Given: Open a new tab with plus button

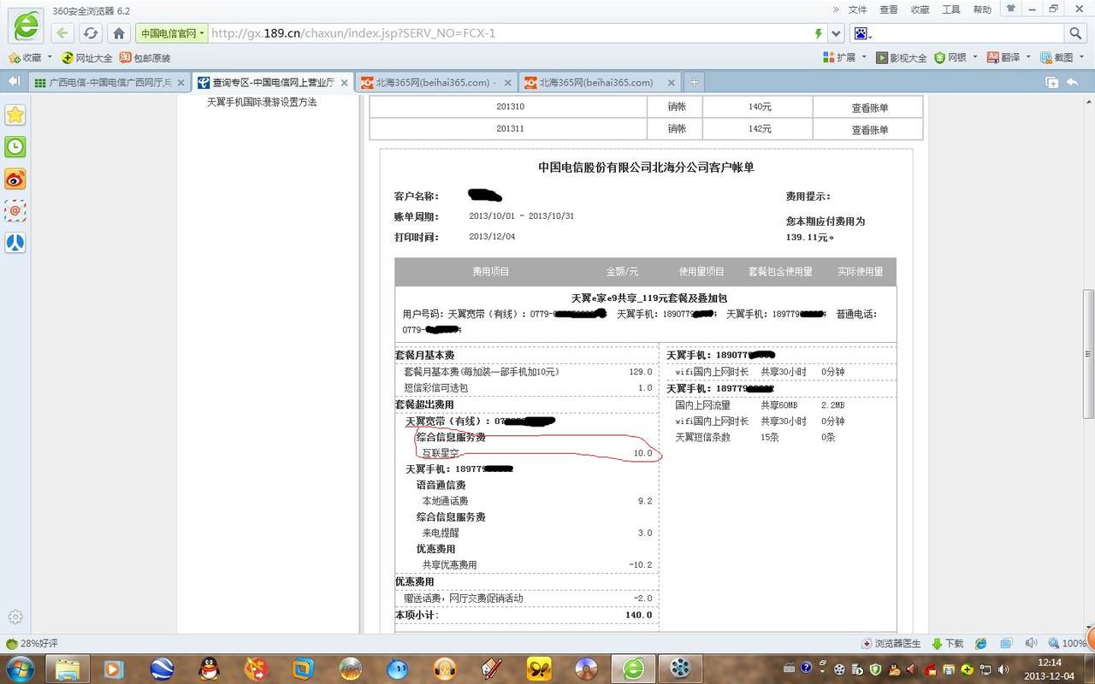Looking at the screenshot, I should (695, 82).
